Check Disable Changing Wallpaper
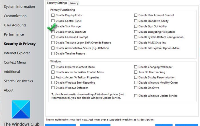The height and width of the screenshot is (126, 200). pos(136,67)
